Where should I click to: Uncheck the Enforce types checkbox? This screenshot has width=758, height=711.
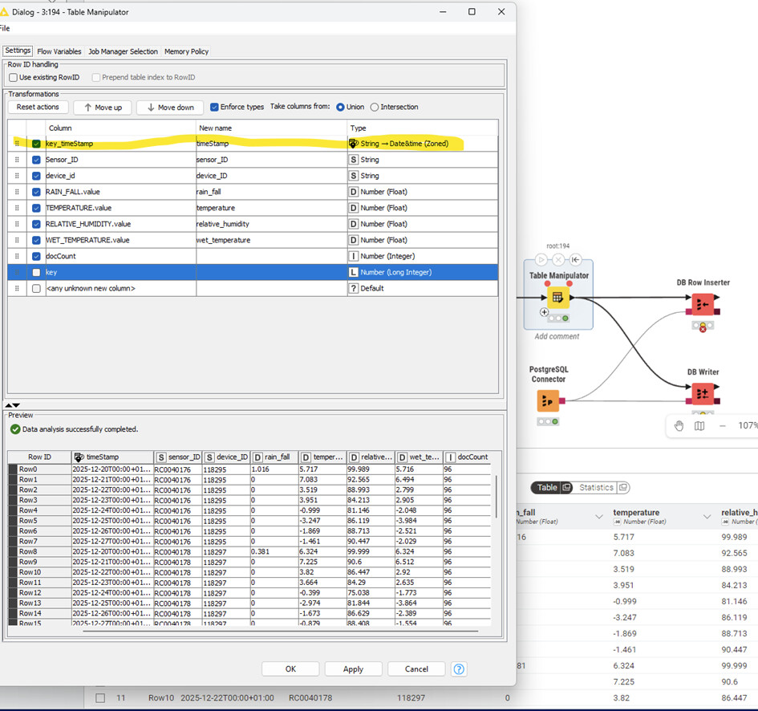[214, 107]
